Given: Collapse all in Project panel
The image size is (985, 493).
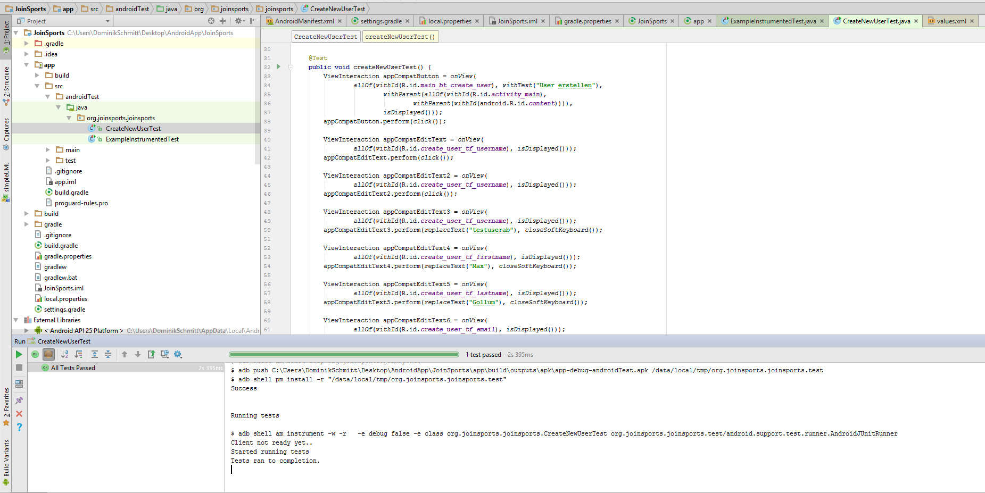Looking at the screenshot, I should (222, 21).
